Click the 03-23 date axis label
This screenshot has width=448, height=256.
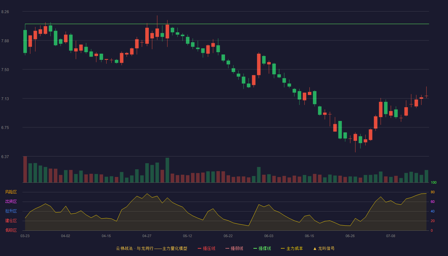(x=25, y=236)
